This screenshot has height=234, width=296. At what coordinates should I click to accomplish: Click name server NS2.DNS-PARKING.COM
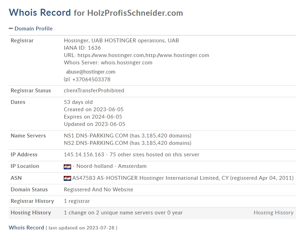[96, 143]
